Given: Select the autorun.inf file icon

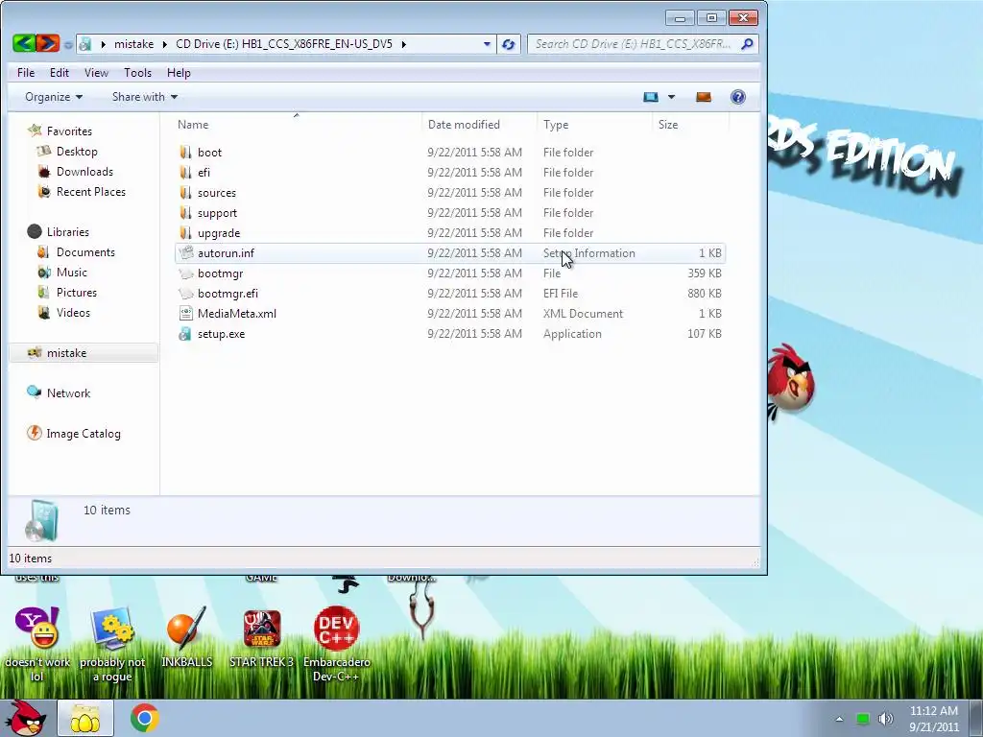Looking at the screenshot, I should [x=185, y=252].
